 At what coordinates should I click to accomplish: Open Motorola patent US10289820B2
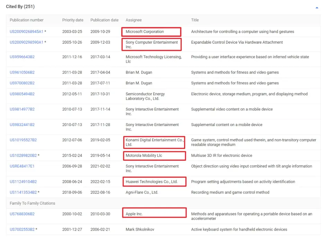pos(23,155)
